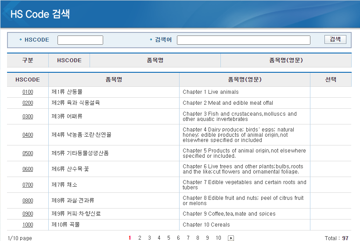Open HS code 0100 link

(28, 92)
